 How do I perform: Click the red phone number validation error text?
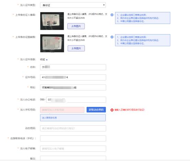130,110
